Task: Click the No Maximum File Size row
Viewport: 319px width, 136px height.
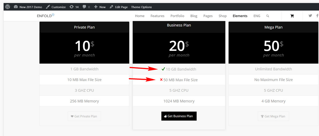Action: (x=273, y=80)
